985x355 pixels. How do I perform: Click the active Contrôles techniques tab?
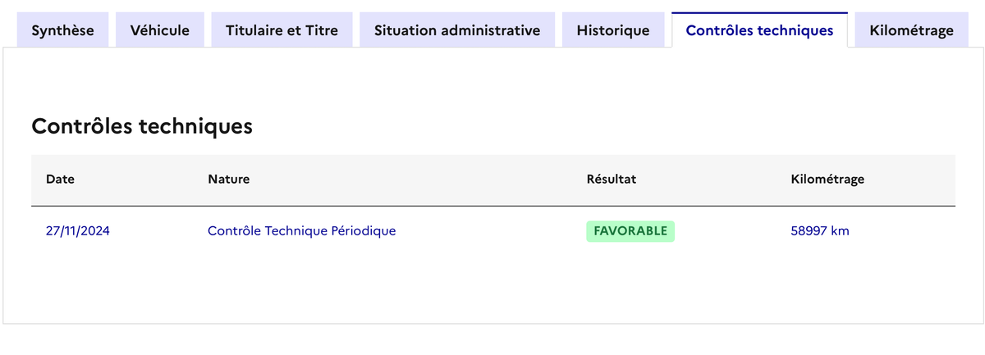click(x=759, y=30)
